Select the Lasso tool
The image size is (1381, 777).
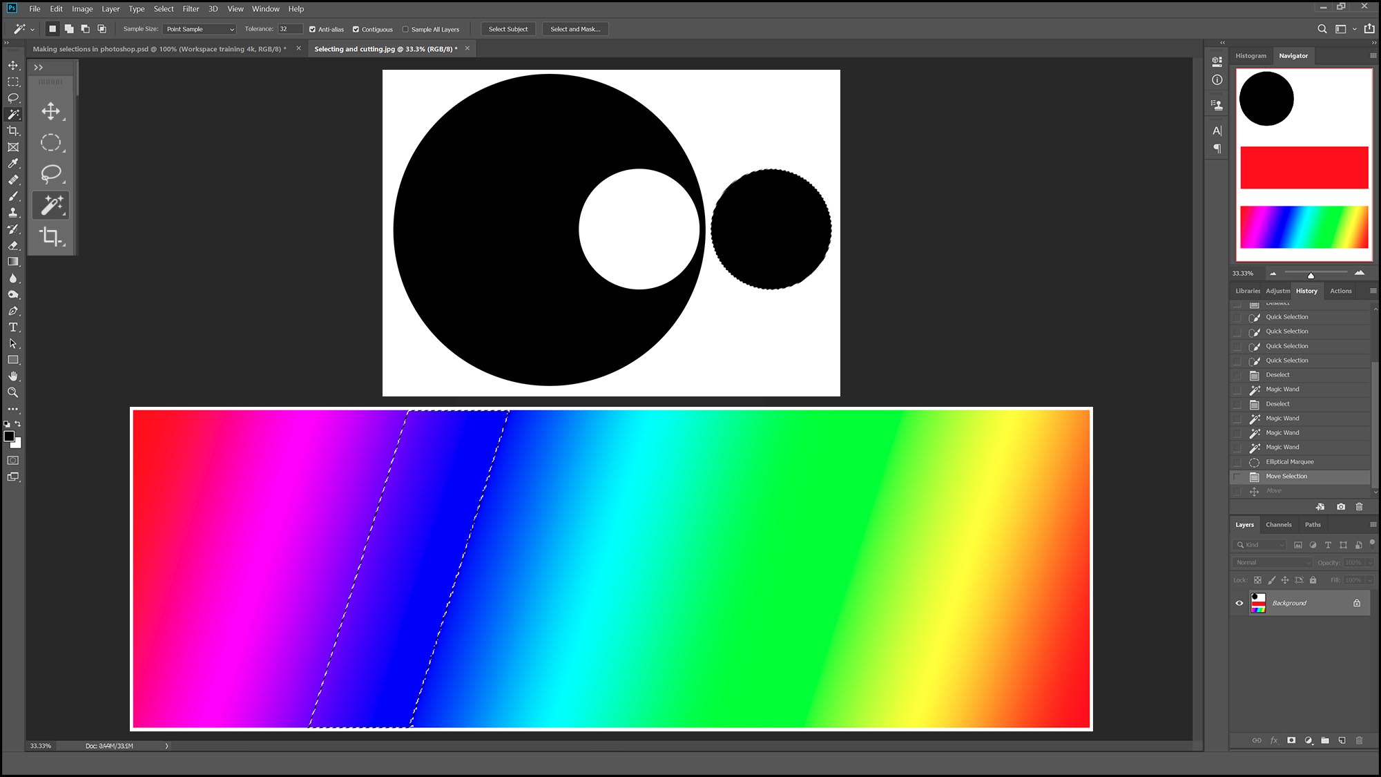13,97
